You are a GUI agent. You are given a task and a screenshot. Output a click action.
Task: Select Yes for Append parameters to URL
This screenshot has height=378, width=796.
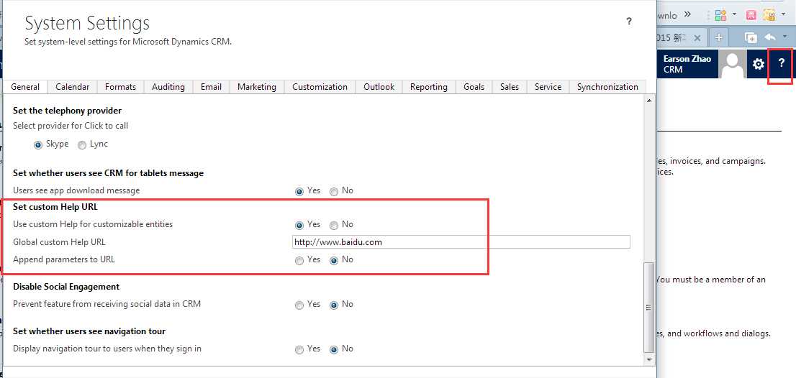point(299,260)
